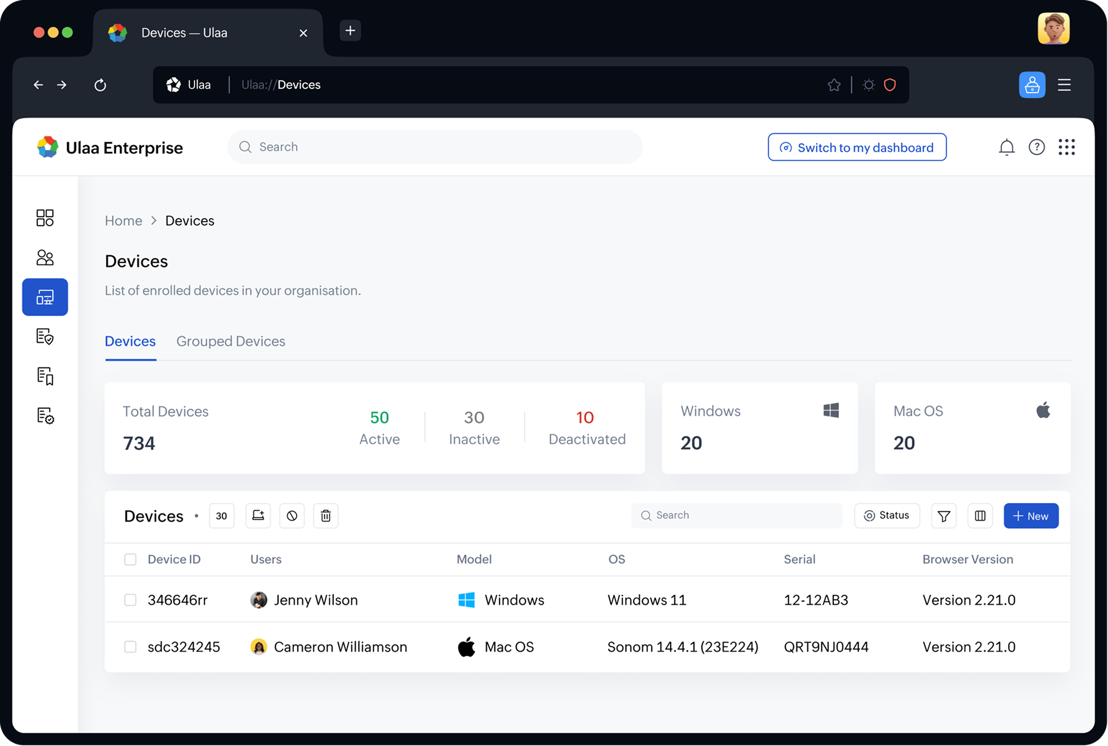The image size is (1108, 746).
Task: Check the box for device sdc324245
Action: pos(130,646)
